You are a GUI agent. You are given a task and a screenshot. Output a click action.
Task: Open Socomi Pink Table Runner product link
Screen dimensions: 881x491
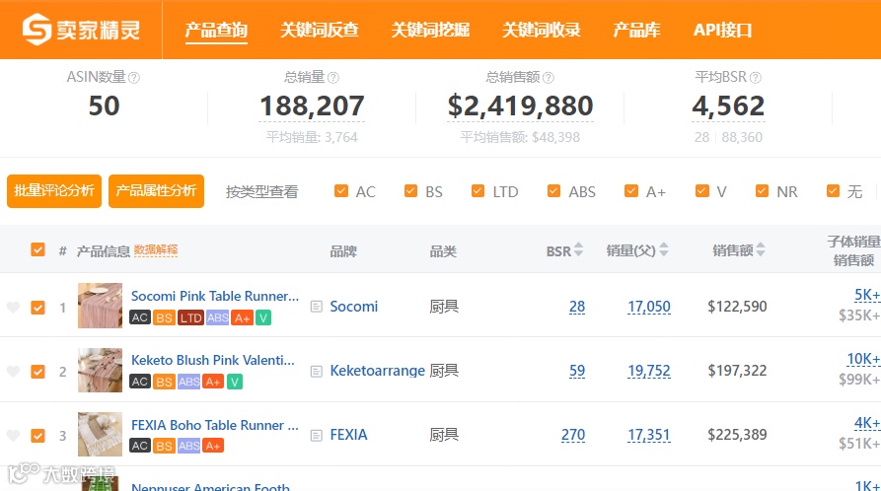(215, 296)
